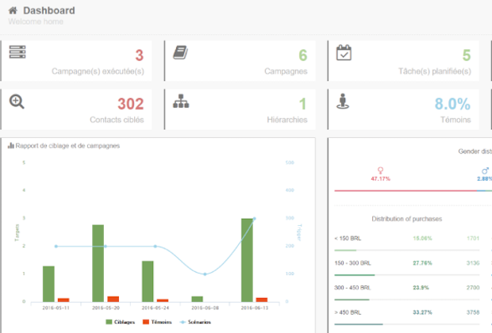This screenshot has width=492, height=333.
Task: Click the bar chart icon beside Rapport title
Action: click(11, 146)
